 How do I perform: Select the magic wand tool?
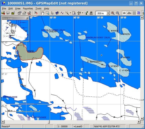coord(67,13)
